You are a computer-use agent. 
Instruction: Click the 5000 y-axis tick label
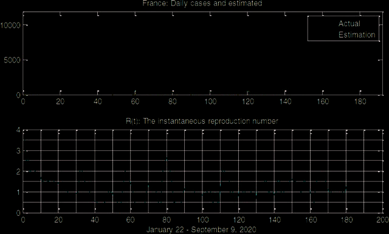(12, 60)
